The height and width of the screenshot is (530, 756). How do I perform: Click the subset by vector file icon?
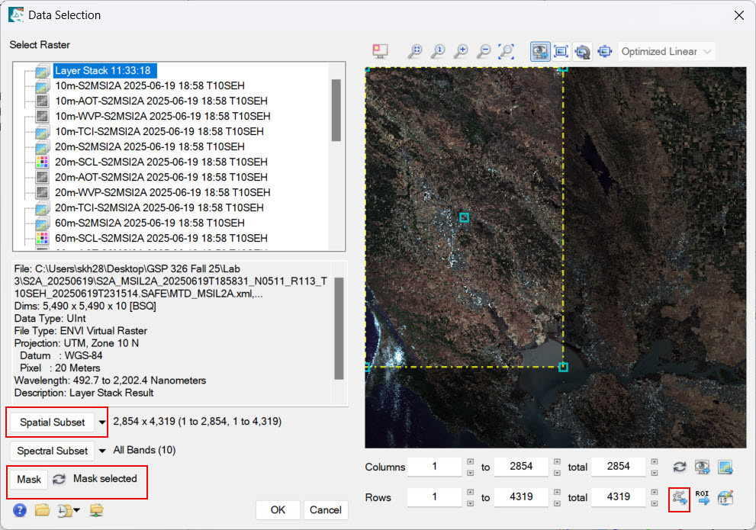[x=679, y=498]
